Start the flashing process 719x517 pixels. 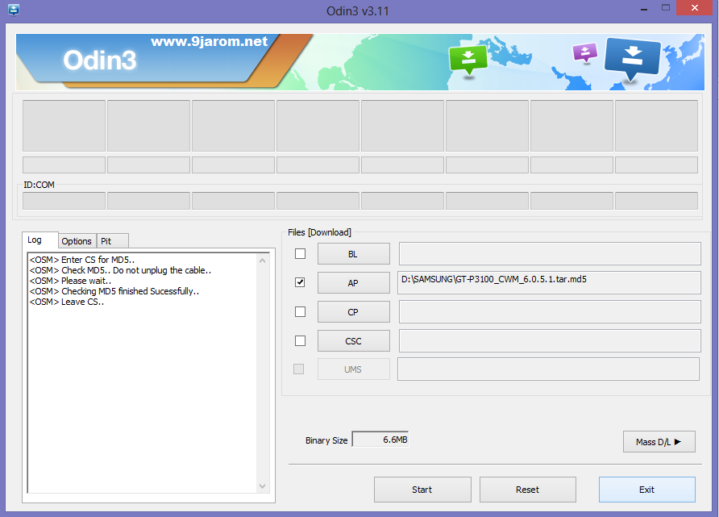(x=422, y=490)
